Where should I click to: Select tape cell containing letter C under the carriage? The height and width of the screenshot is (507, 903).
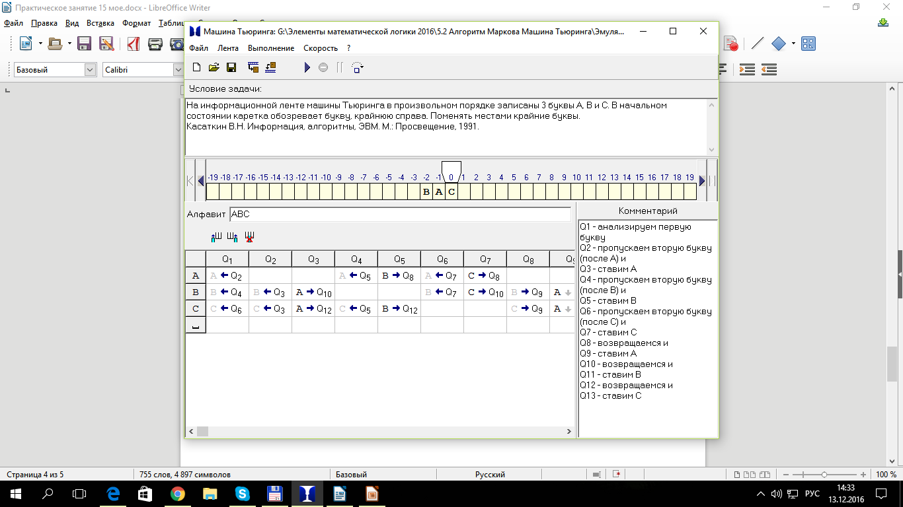tap(451, 192)
